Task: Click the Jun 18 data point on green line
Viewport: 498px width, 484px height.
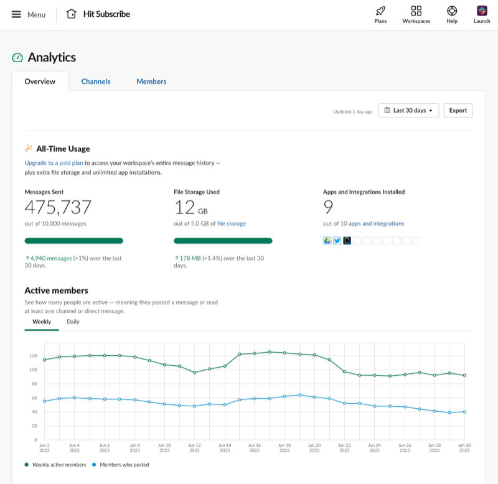Action: coord(284,353)
